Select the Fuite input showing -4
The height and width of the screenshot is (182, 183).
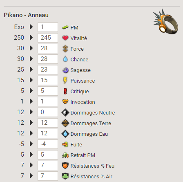pyautogui.click(x=48, y=144)
